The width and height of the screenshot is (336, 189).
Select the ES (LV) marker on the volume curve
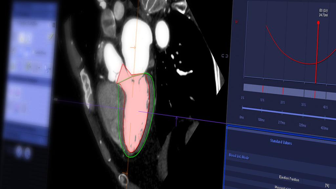pos(318,22)
